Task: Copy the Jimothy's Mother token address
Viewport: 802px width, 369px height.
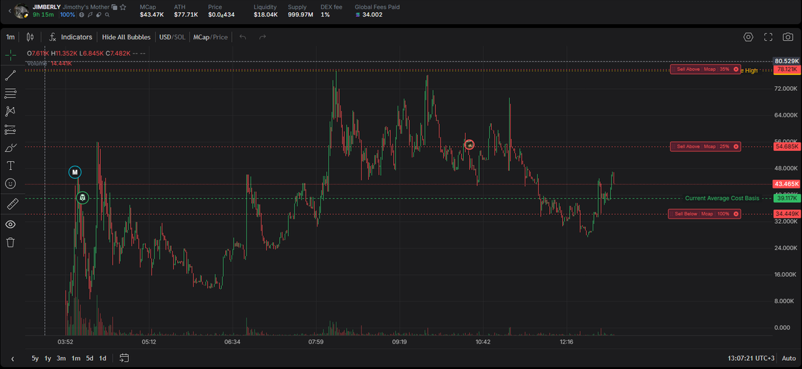Action: [115, 7]
